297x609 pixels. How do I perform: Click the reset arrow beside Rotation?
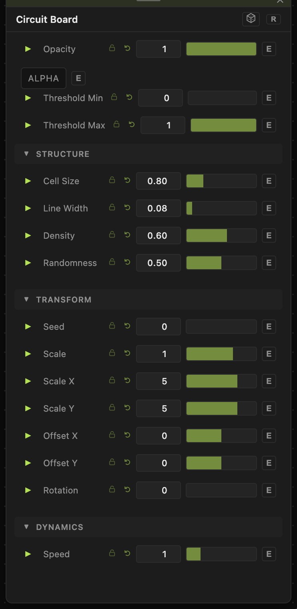tap(127, 490)
